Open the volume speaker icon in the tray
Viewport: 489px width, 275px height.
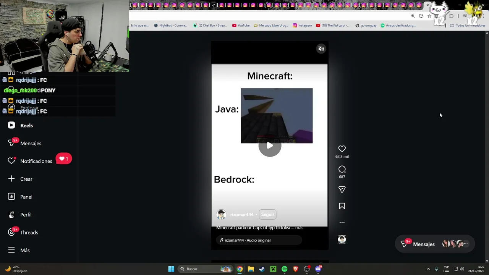point(462,269)
